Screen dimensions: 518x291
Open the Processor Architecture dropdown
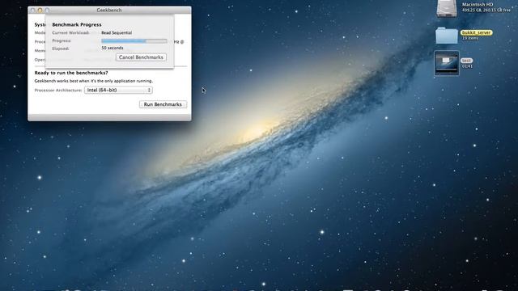118,90
